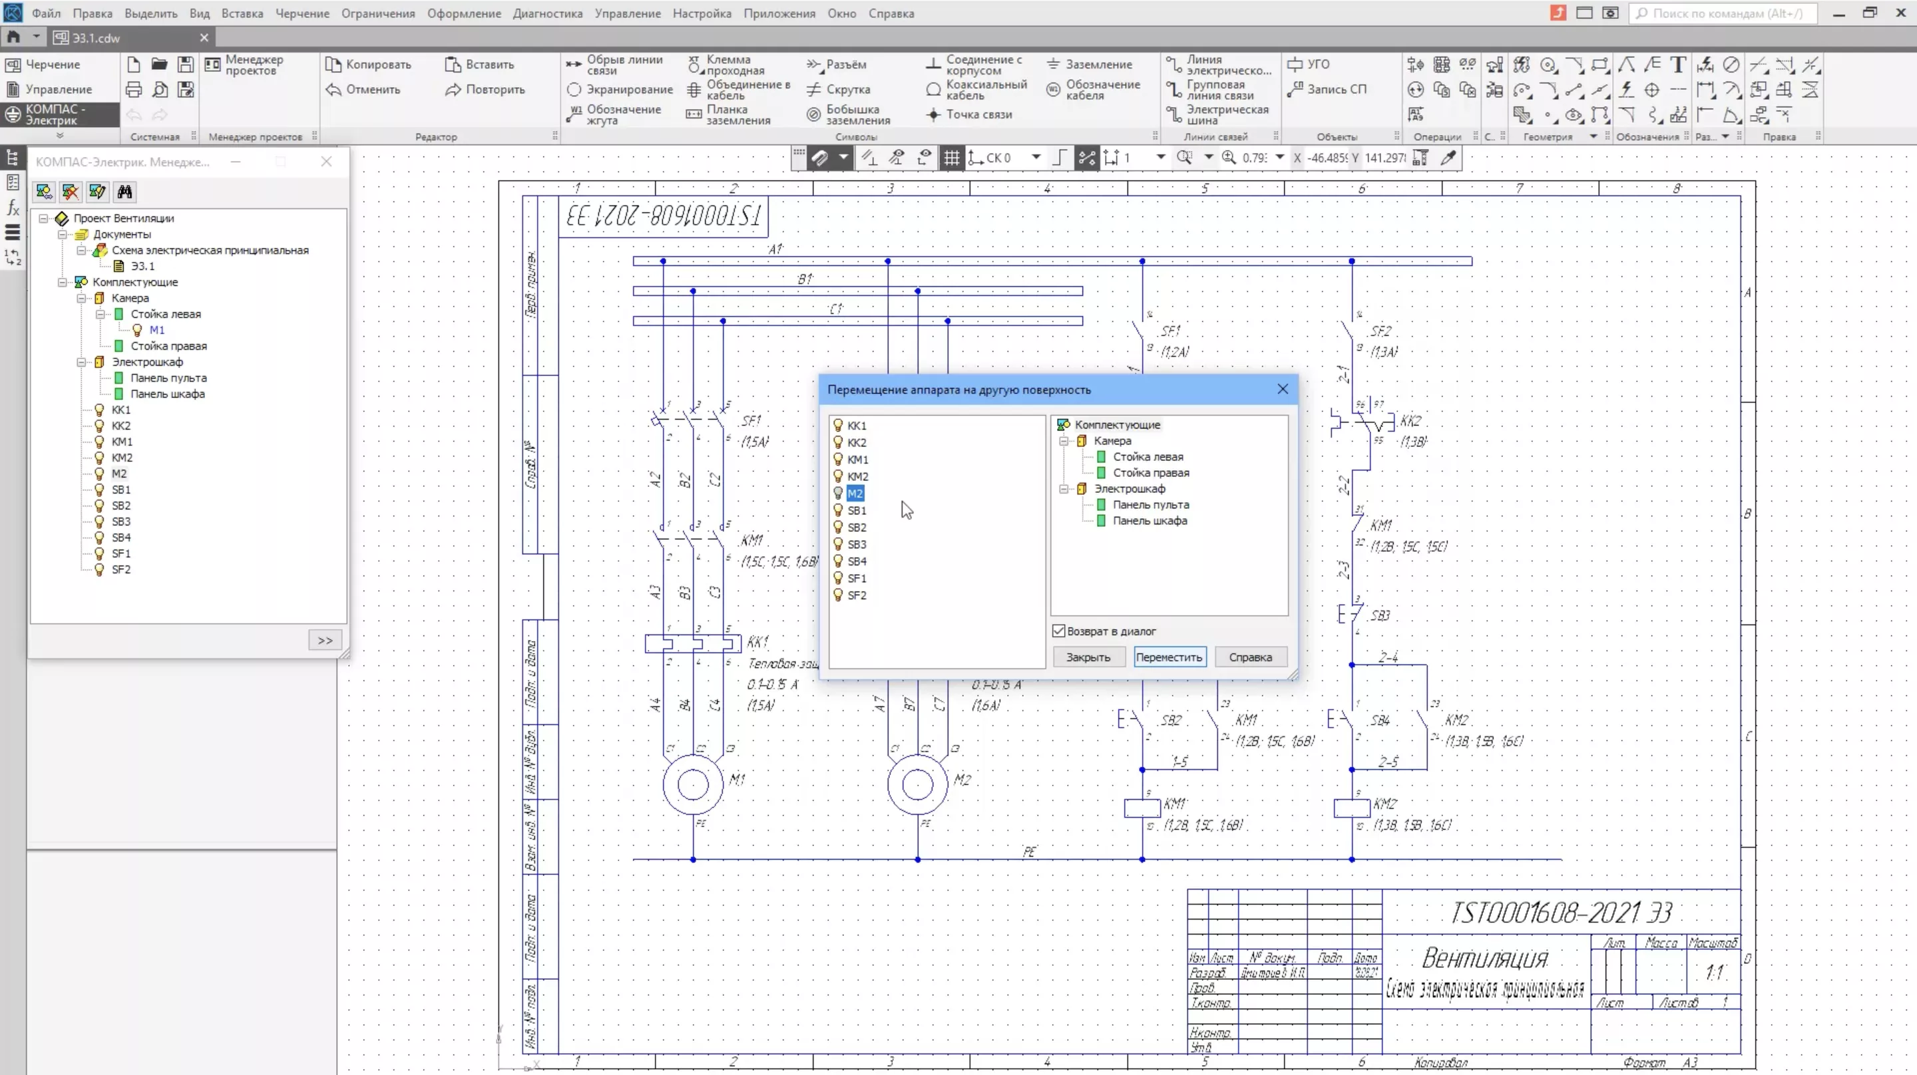Open the zoom scale dropdown arrow
Image resolution: width=1917 pixels, height=1075 pixels.
click(x=1279, y=158)
